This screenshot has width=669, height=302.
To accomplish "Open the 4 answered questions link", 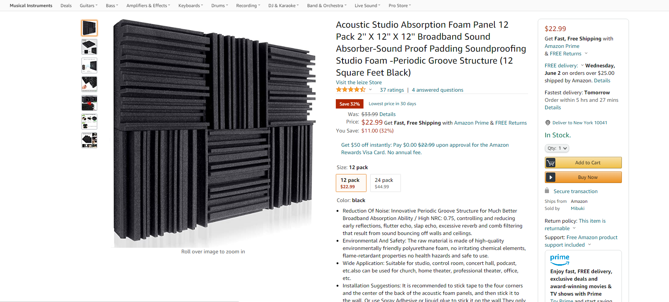I will tap(437, 90).
